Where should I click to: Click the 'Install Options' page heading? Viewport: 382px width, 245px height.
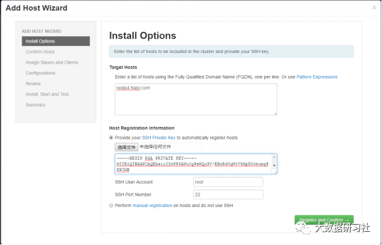[x=143, y=35]
